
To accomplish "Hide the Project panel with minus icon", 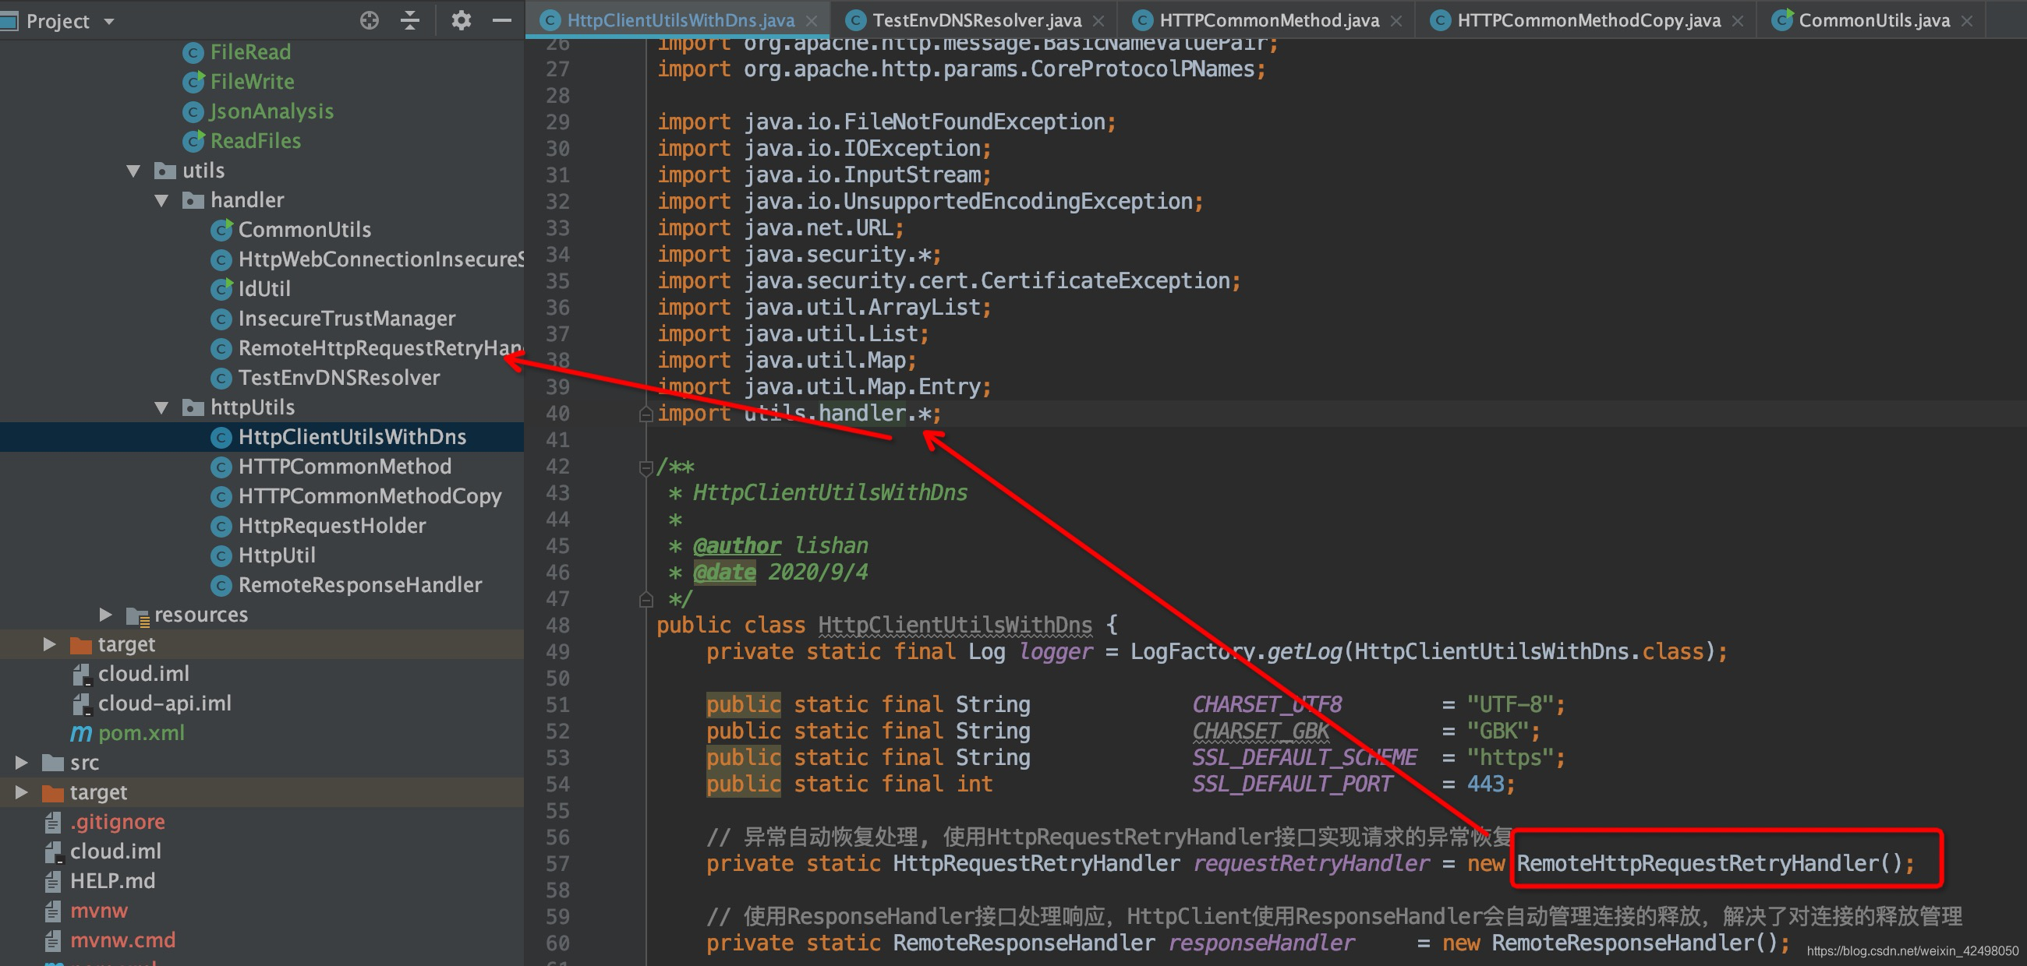I will pos(502,20).
